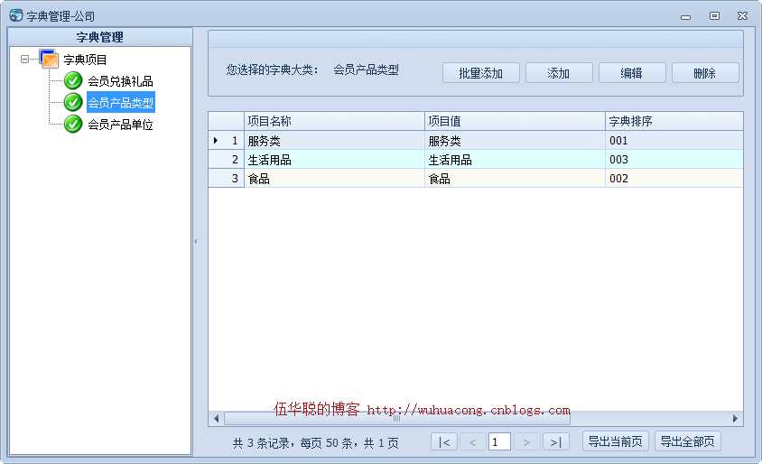The image size is (762, 464).
Task: Click the grid's left scroll arrow
Action: pos(217,418)
